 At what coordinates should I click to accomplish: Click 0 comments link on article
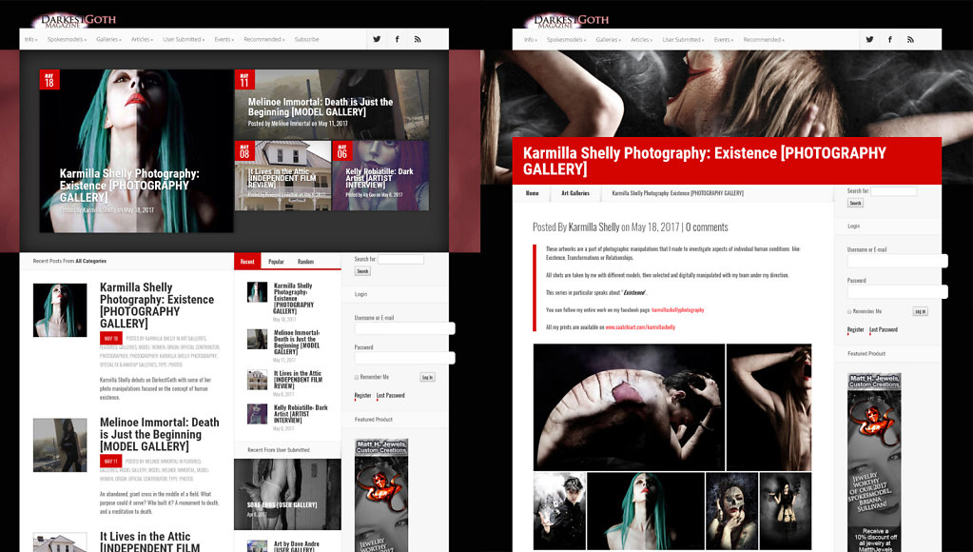click(x=707, y=227)
